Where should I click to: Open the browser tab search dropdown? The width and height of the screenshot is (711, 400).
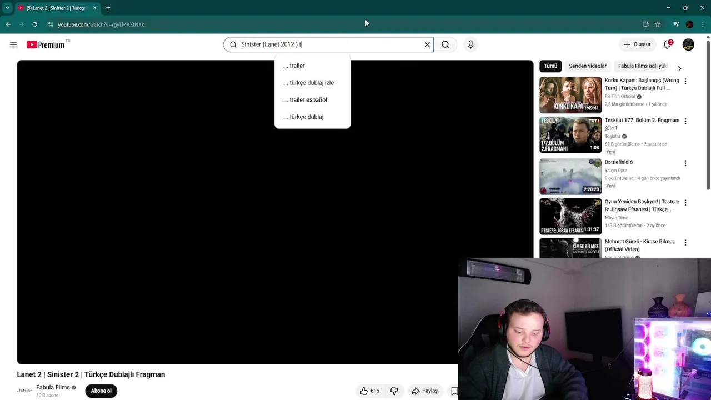[7, 8]
